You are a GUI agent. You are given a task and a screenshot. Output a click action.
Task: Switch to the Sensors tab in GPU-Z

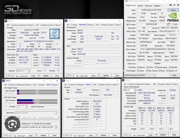140,6
